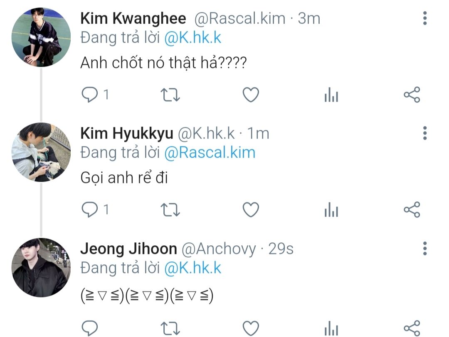Retweet Kim Kwanghee's tweet
Viewport: 449px width, 337px height.
[170, 95]
